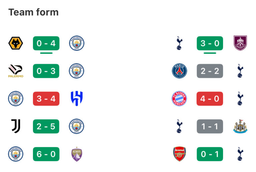256x172 pixels.
Task: Open the 0 - 3 Palermo match result
Action: coord(46,71)
